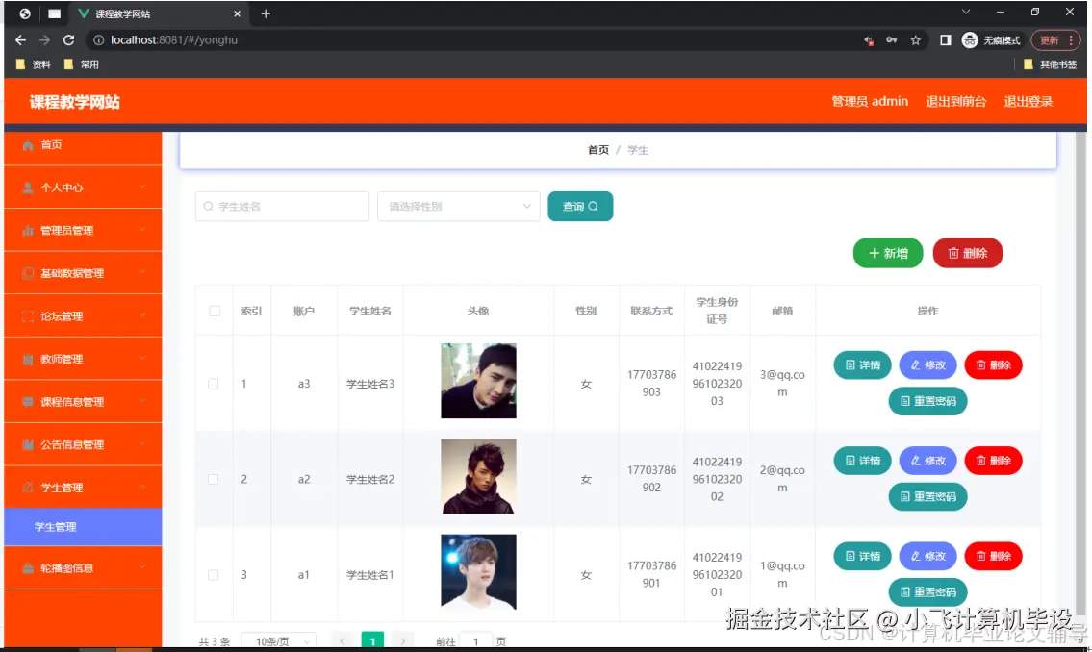Click 删除 in the 学生姓名3 row

(993, 365)
